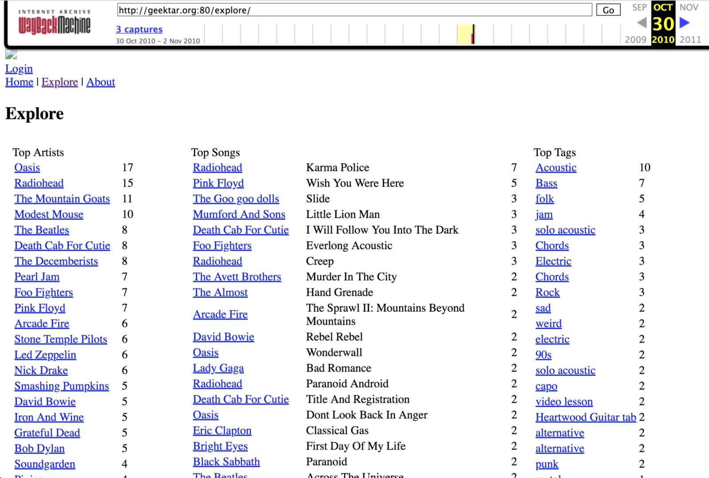Select the highlighted capture marker in the timeline
The image size is (709, 478).
(x=473, y=34)
